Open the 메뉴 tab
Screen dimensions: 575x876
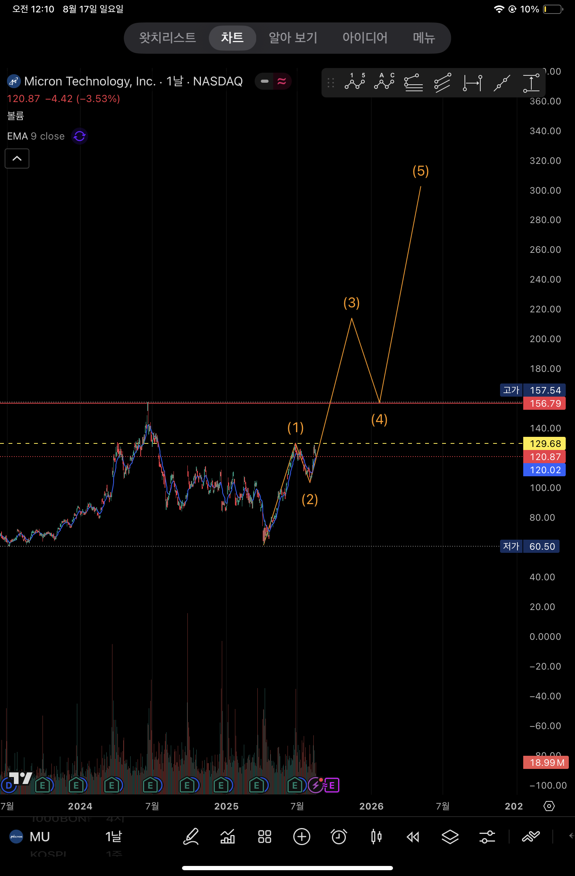tap(424, 37)
